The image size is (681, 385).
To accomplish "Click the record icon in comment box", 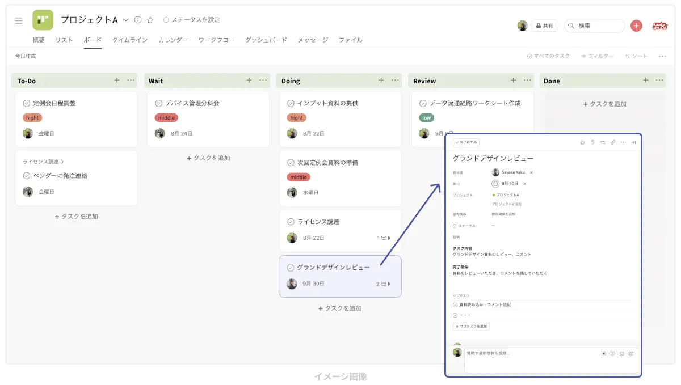I will point(604,353).
